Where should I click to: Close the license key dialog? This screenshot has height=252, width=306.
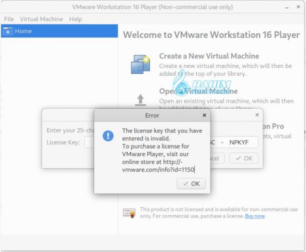click(257, 115)
